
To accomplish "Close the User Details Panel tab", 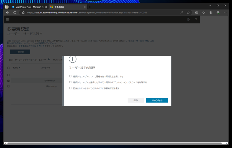I will [x=46, y=7].
